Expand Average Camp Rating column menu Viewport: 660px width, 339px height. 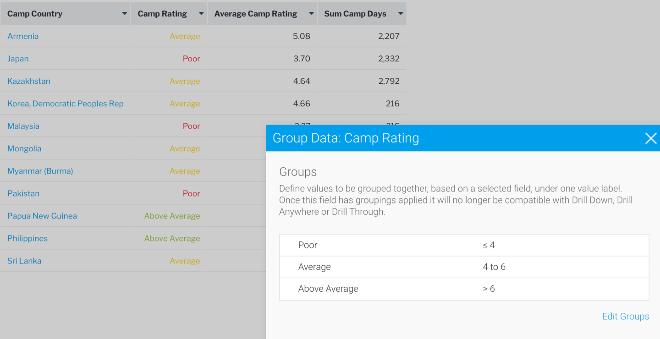tap(311, 14)
